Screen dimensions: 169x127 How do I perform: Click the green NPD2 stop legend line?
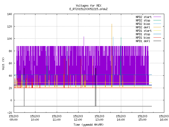coord(157,20)
